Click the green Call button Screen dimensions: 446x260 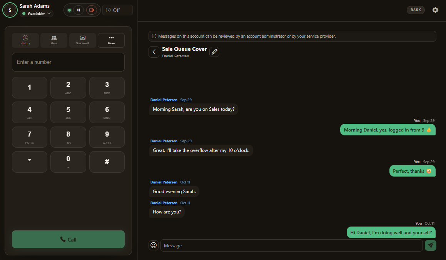68,239
